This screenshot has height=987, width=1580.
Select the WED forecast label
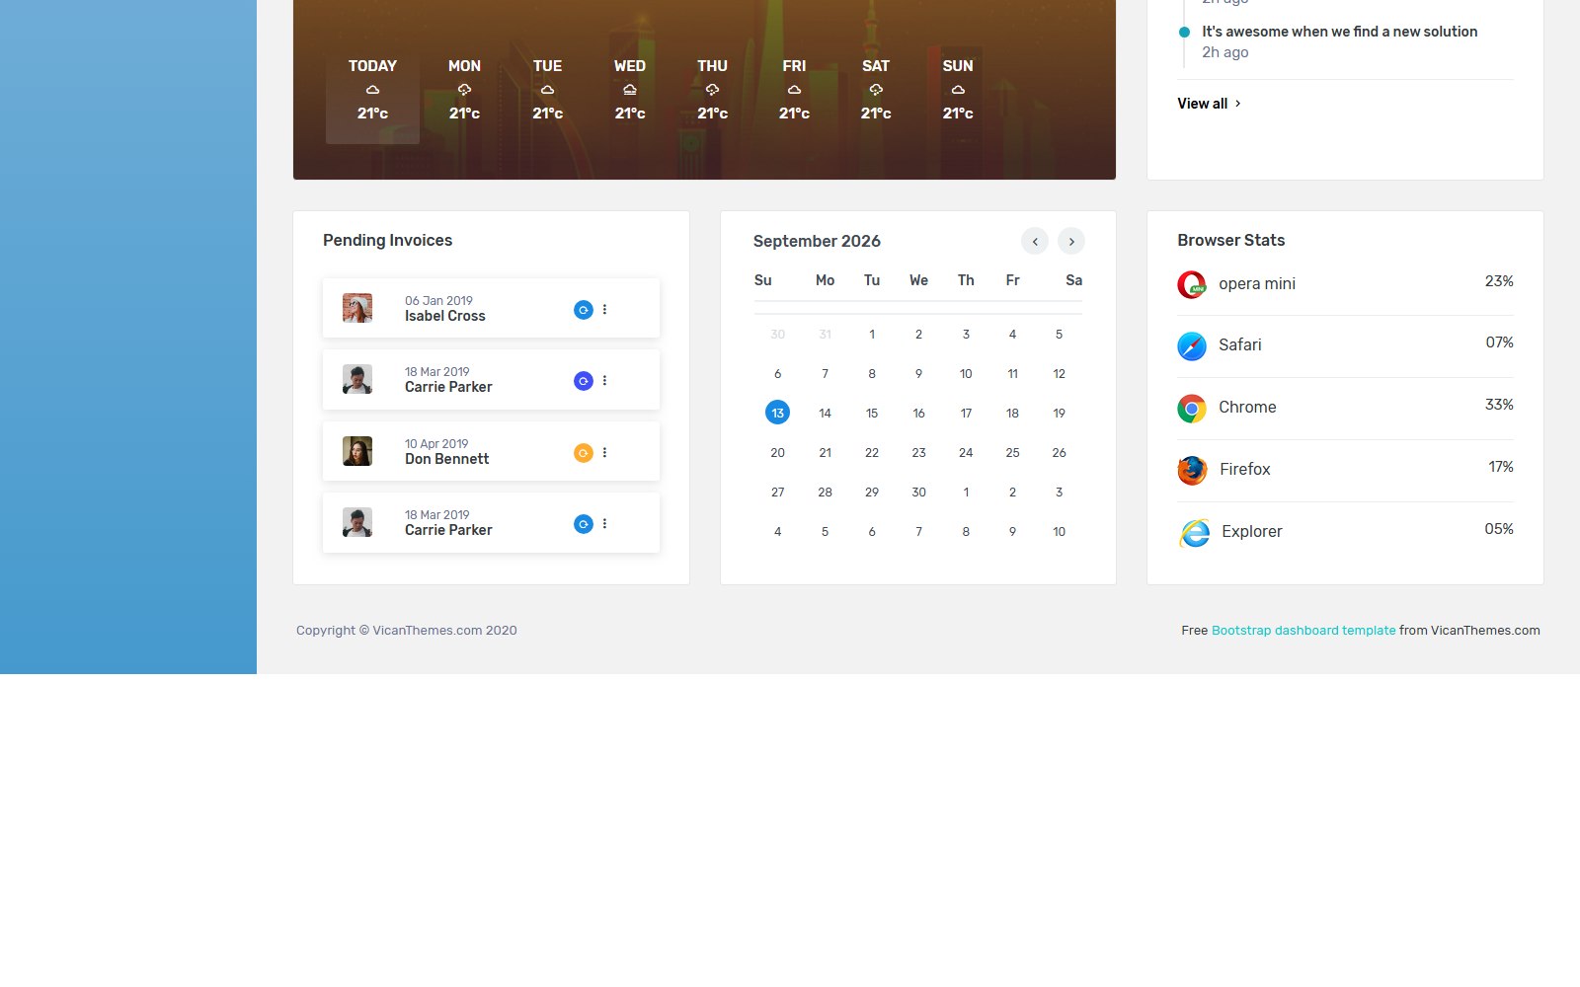(x=630, y=66)
